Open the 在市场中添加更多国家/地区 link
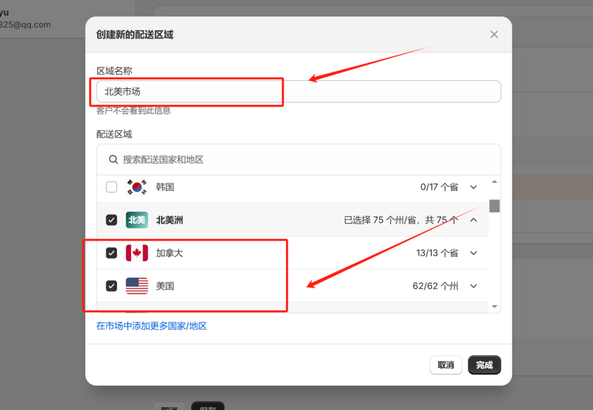The image size is (593, 410). tap(151, 326)
